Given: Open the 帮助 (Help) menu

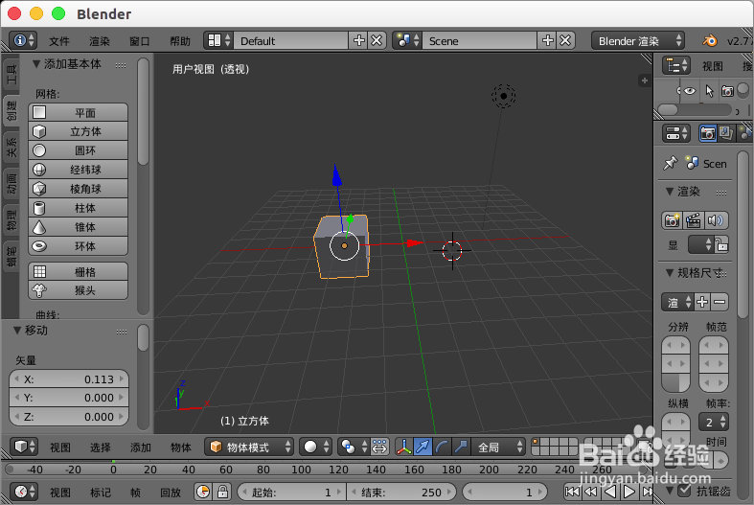Looking at the screenshot, I should (x=180, y=41).
